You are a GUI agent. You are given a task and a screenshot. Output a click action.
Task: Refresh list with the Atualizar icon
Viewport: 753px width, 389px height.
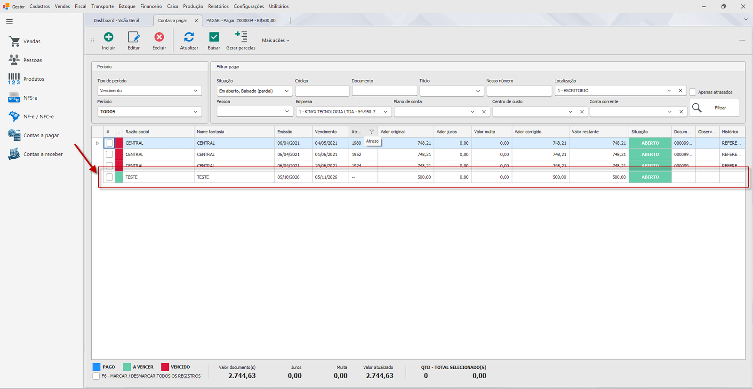pos(189,37)
